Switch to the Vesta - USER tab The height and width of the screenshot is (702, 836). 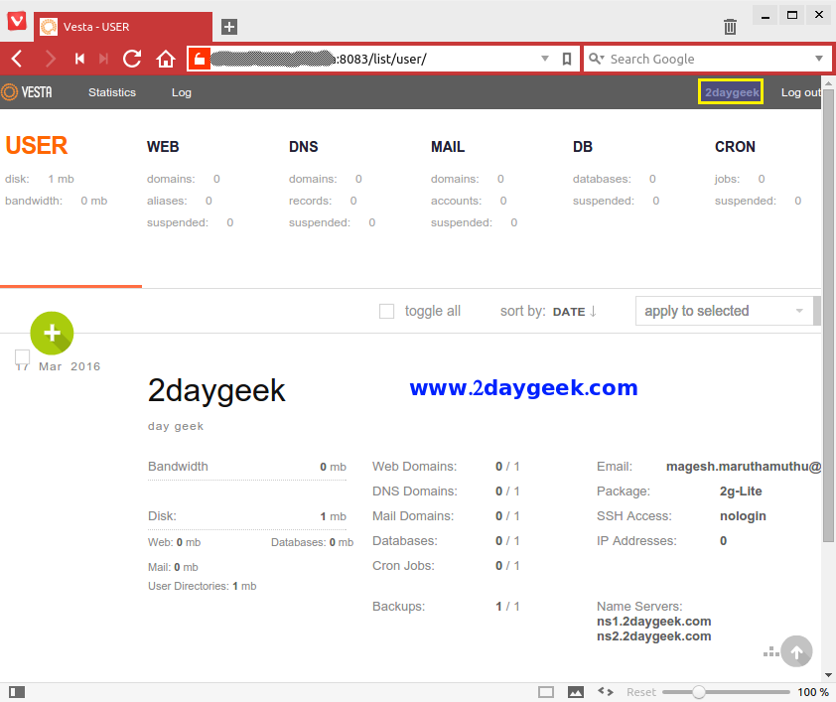point(123,27)
